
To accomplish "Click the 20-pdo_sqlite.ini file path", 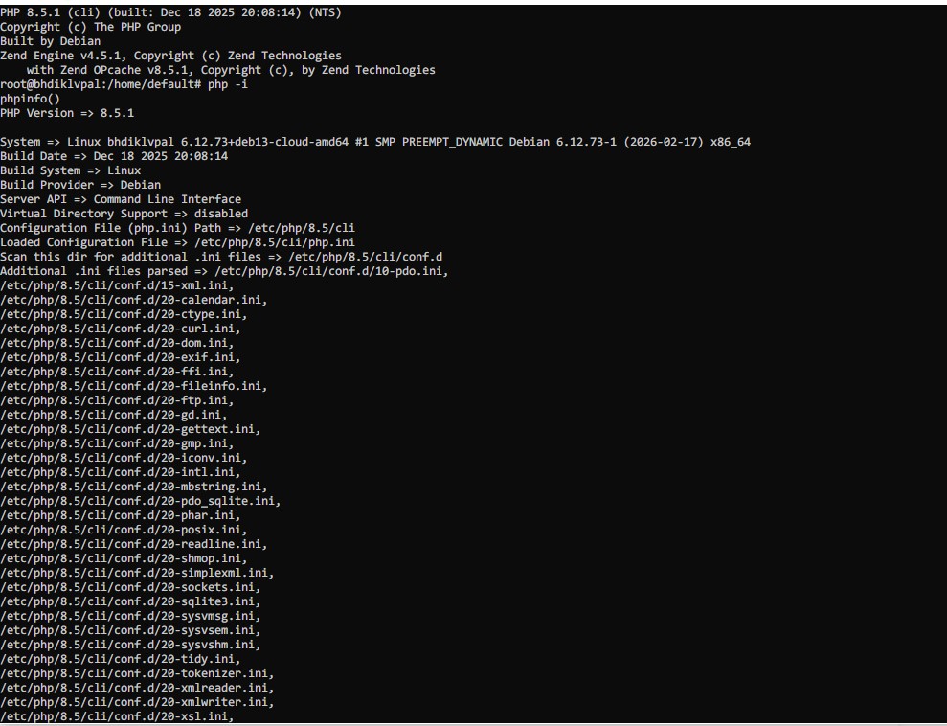I will pyautogui.click(x=140, y=501).
